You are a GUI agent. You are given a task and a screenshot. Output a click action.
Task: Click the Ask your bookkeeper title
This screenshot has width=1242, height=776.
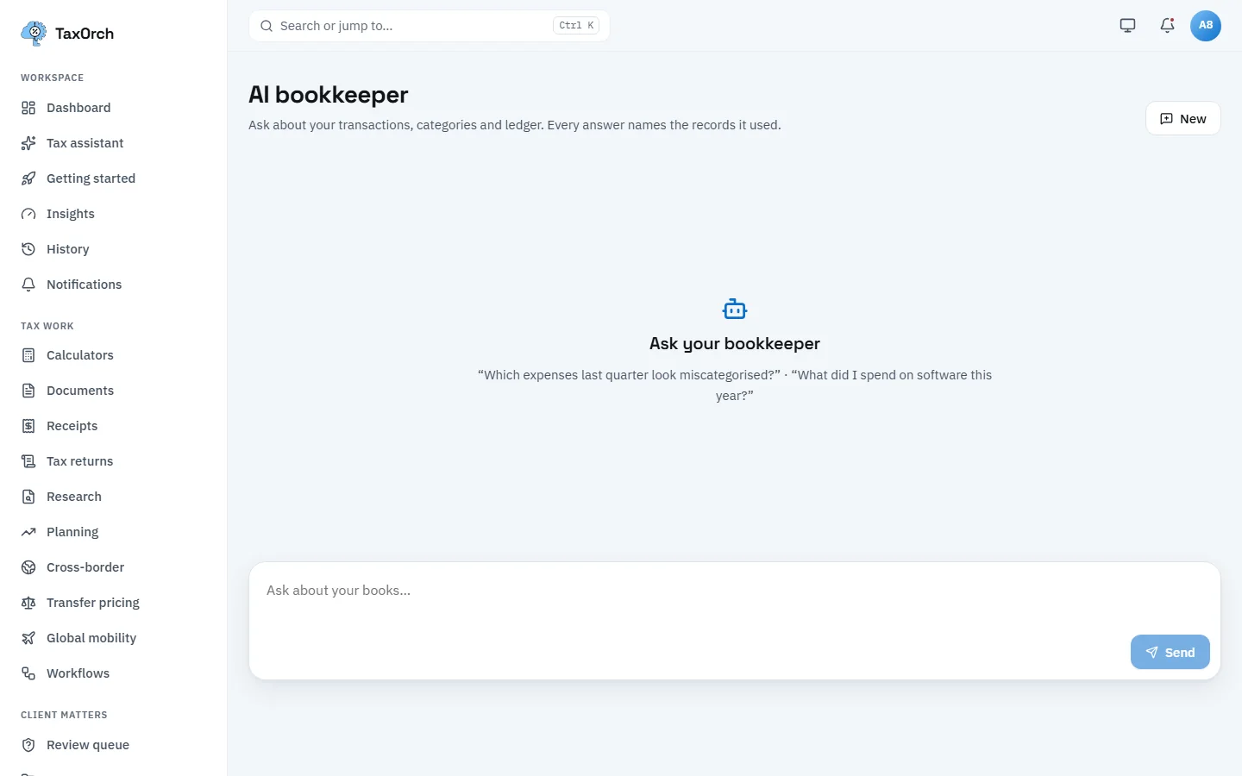(x=735, y=344)
